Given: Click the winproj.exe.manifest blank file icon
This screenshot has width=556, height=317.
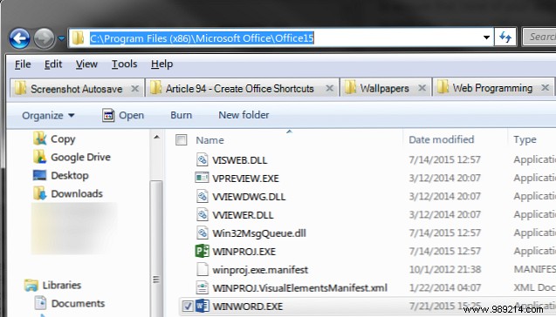Looking at the screenshot, I should 202,270.
